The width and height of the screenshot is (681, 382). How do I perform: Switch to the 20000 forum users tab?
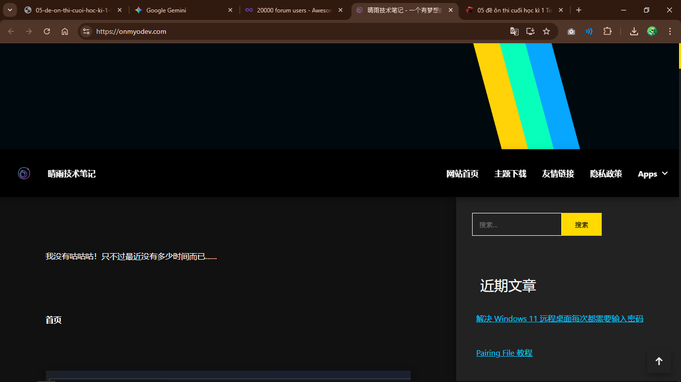tap(294, 10)
